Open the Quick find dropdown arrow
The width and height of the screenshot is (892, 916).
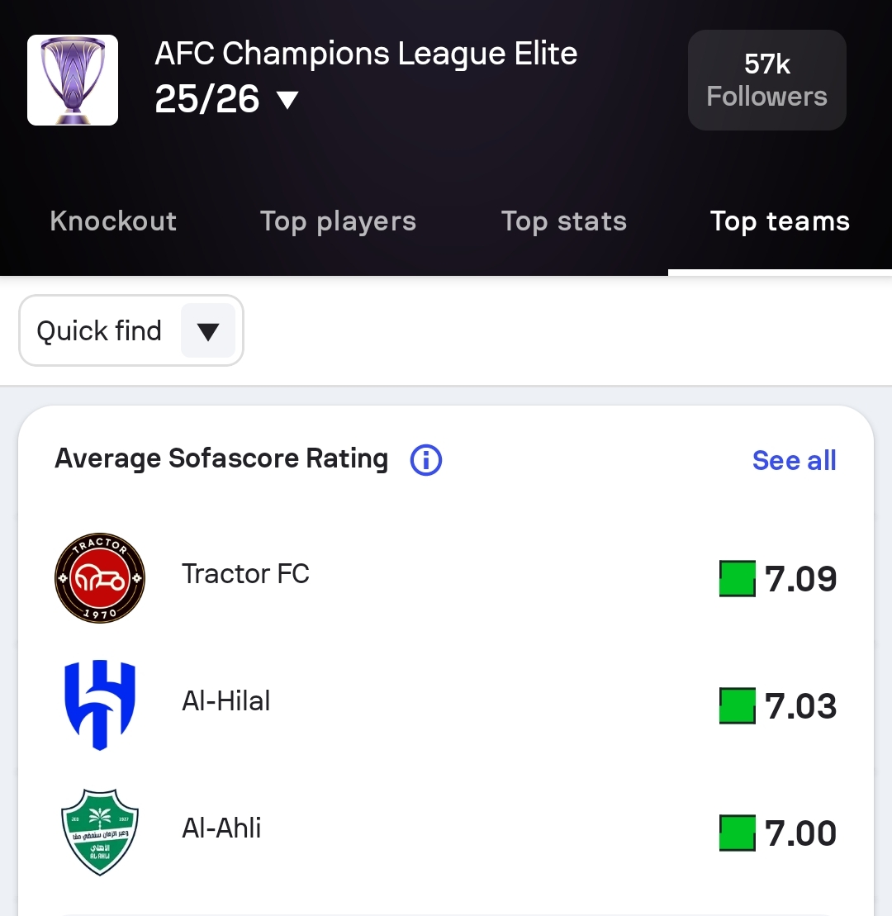(208, 331)
